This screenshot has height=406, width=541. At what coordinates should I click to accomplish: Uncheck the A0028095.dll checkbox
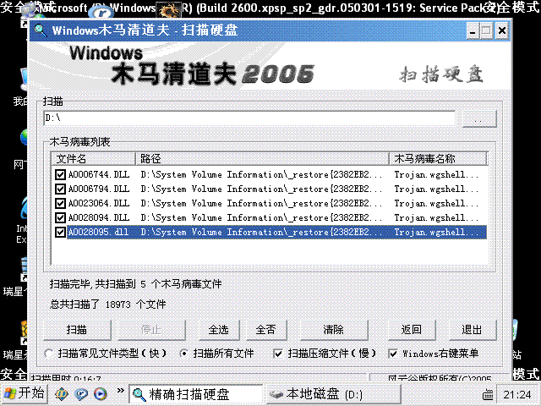(60, 232)
